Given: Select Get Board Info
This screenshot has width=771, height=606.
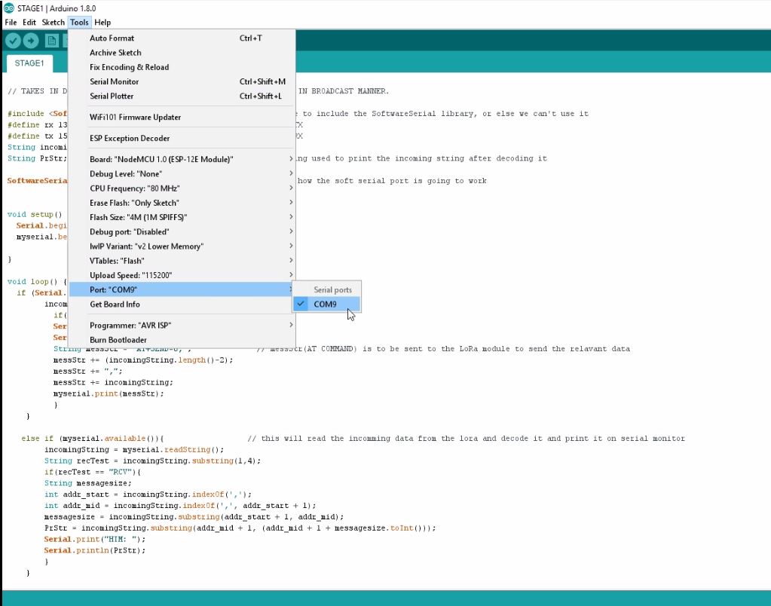Looking at the screenshot, I should pos(182,305).
